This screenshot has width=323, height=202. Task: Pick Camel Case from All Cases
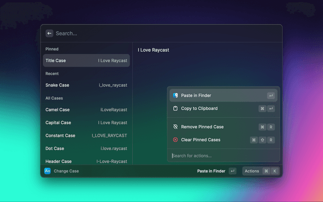pyautogui.click(x=86, y=110)
